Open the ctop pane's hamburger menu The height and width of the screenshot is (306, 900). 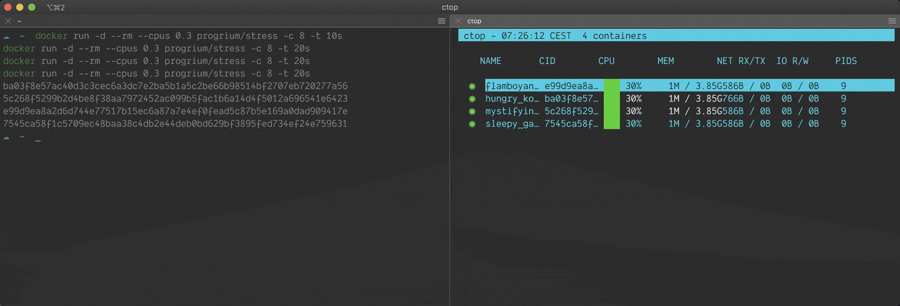click(x=892, y=21)
